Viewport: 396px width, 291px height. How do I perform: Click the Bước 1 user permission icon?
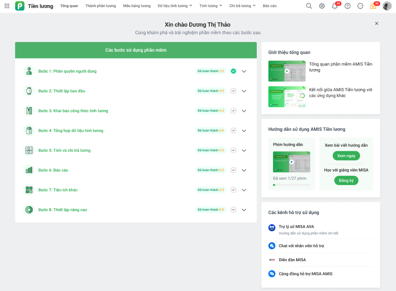tap(29, 71)
